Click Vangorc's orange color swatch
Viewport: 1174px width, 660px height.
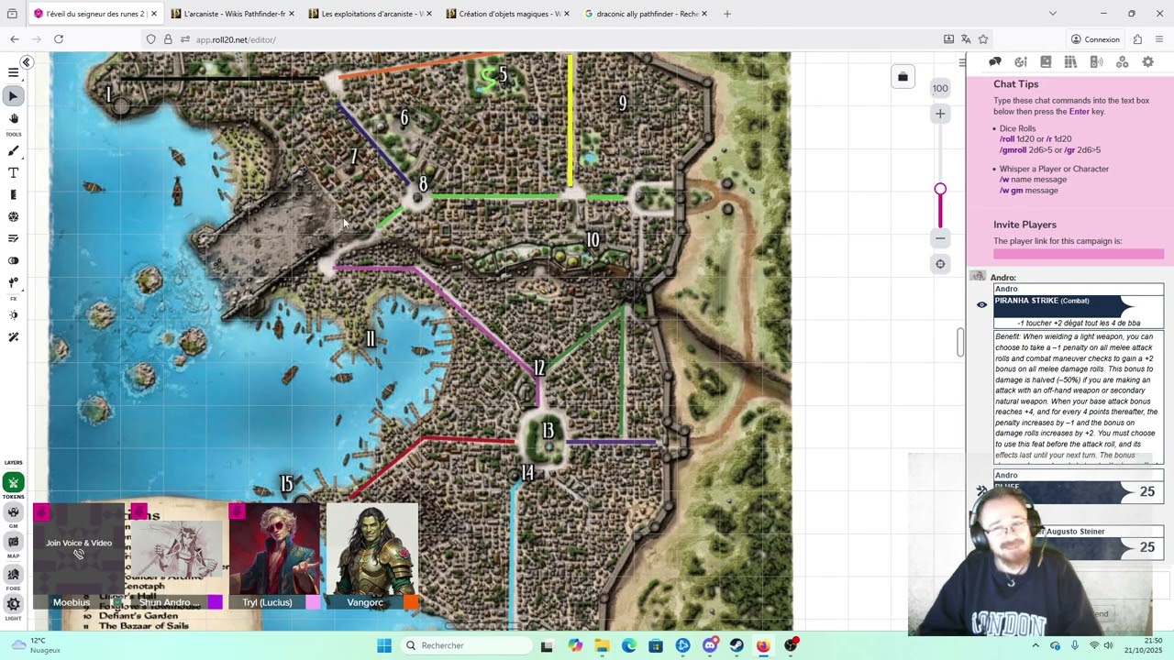411,602
